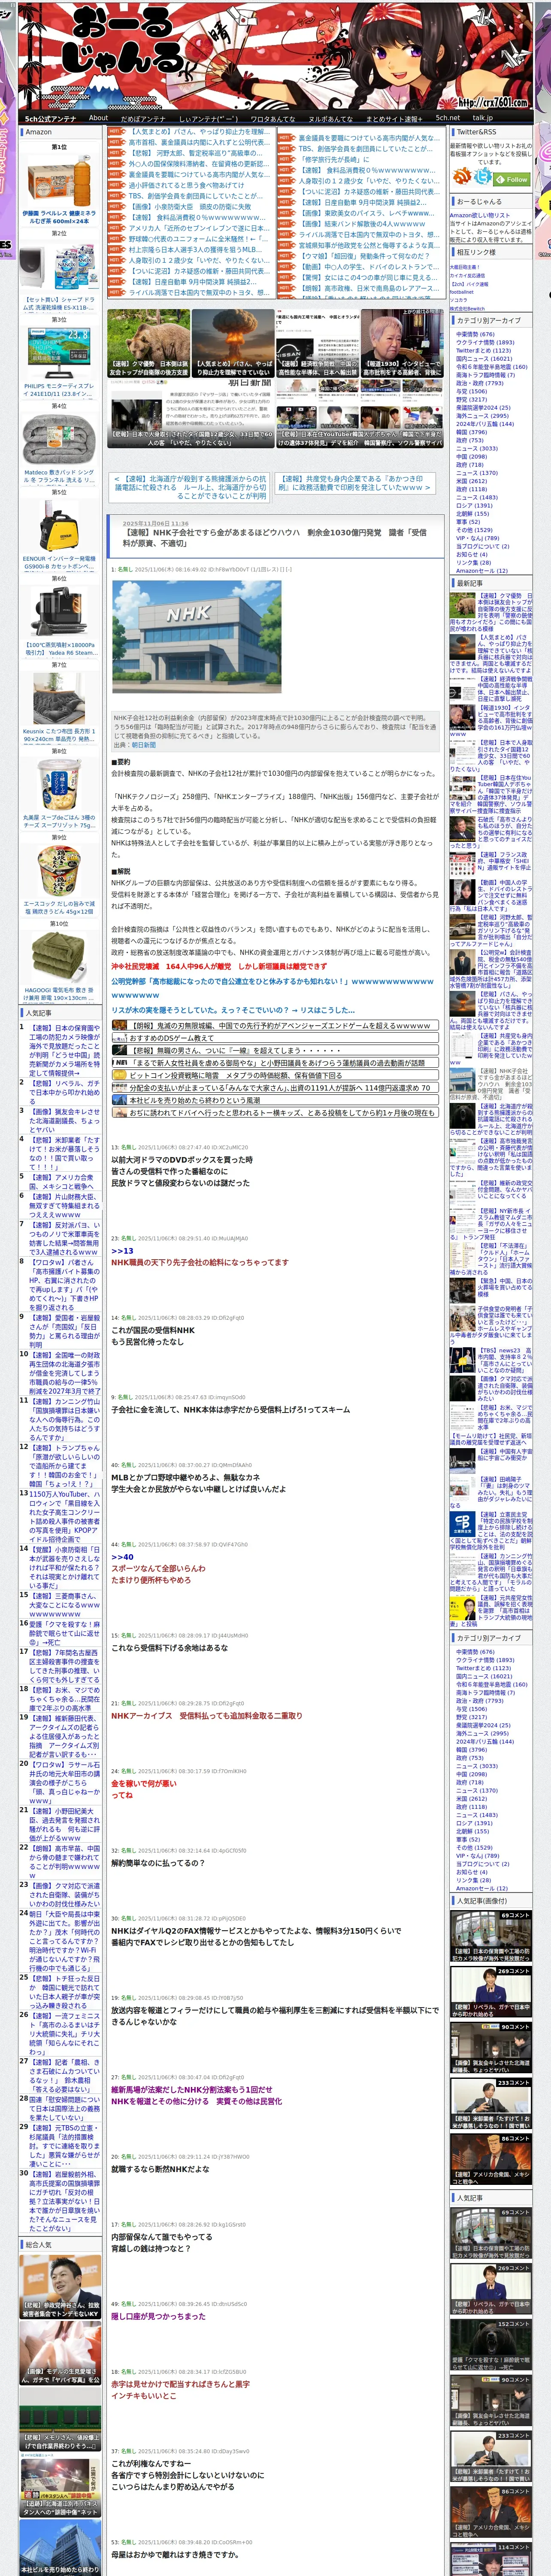Open the Amazonセール (12) category

coord(481,570)
